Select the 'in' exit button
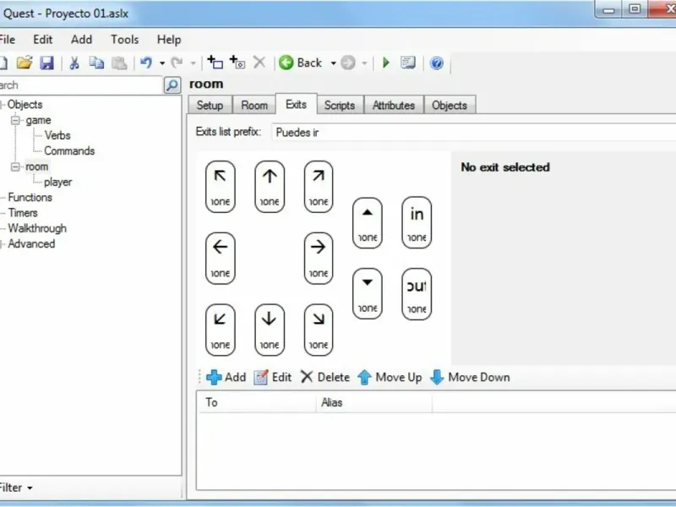This screenshot has height=507, width=676. pyautogui.click(x=417, y=223)
